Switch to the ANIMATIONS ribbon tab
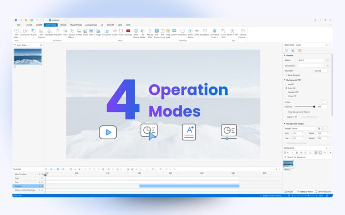Viewport: 345px width, 215px height. tap(91, 25)
